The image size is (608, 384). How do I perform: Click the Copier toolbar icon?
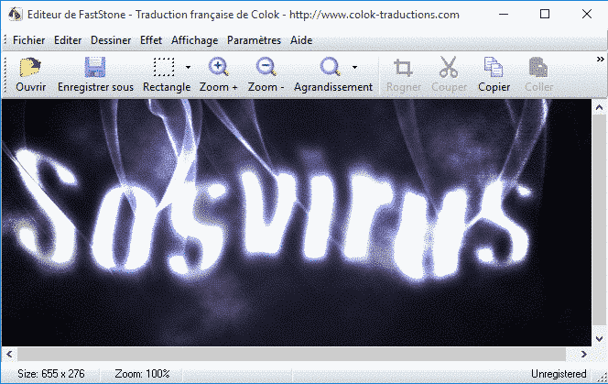coord(494,68)
